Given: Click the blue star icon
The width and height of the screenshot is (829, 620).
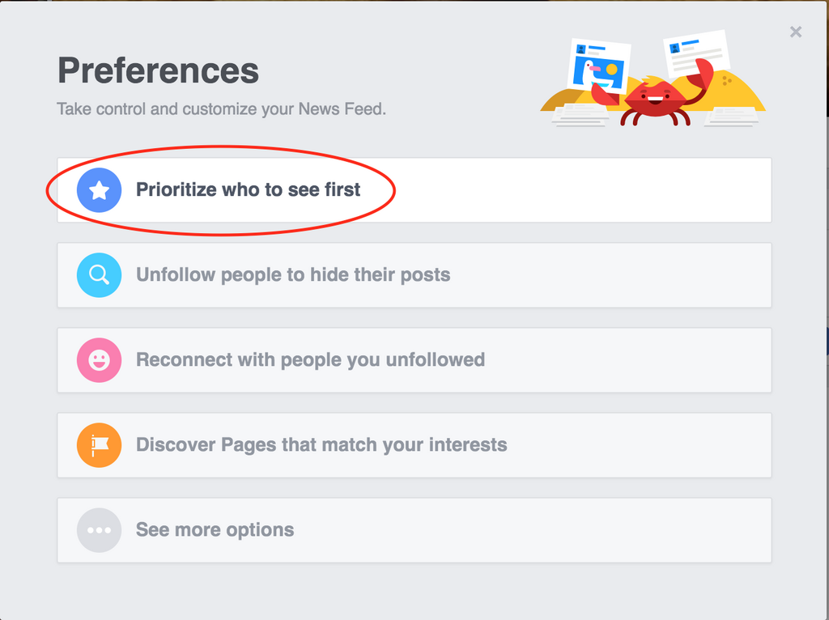Looking at the screenshot, I should pos(99,190).
